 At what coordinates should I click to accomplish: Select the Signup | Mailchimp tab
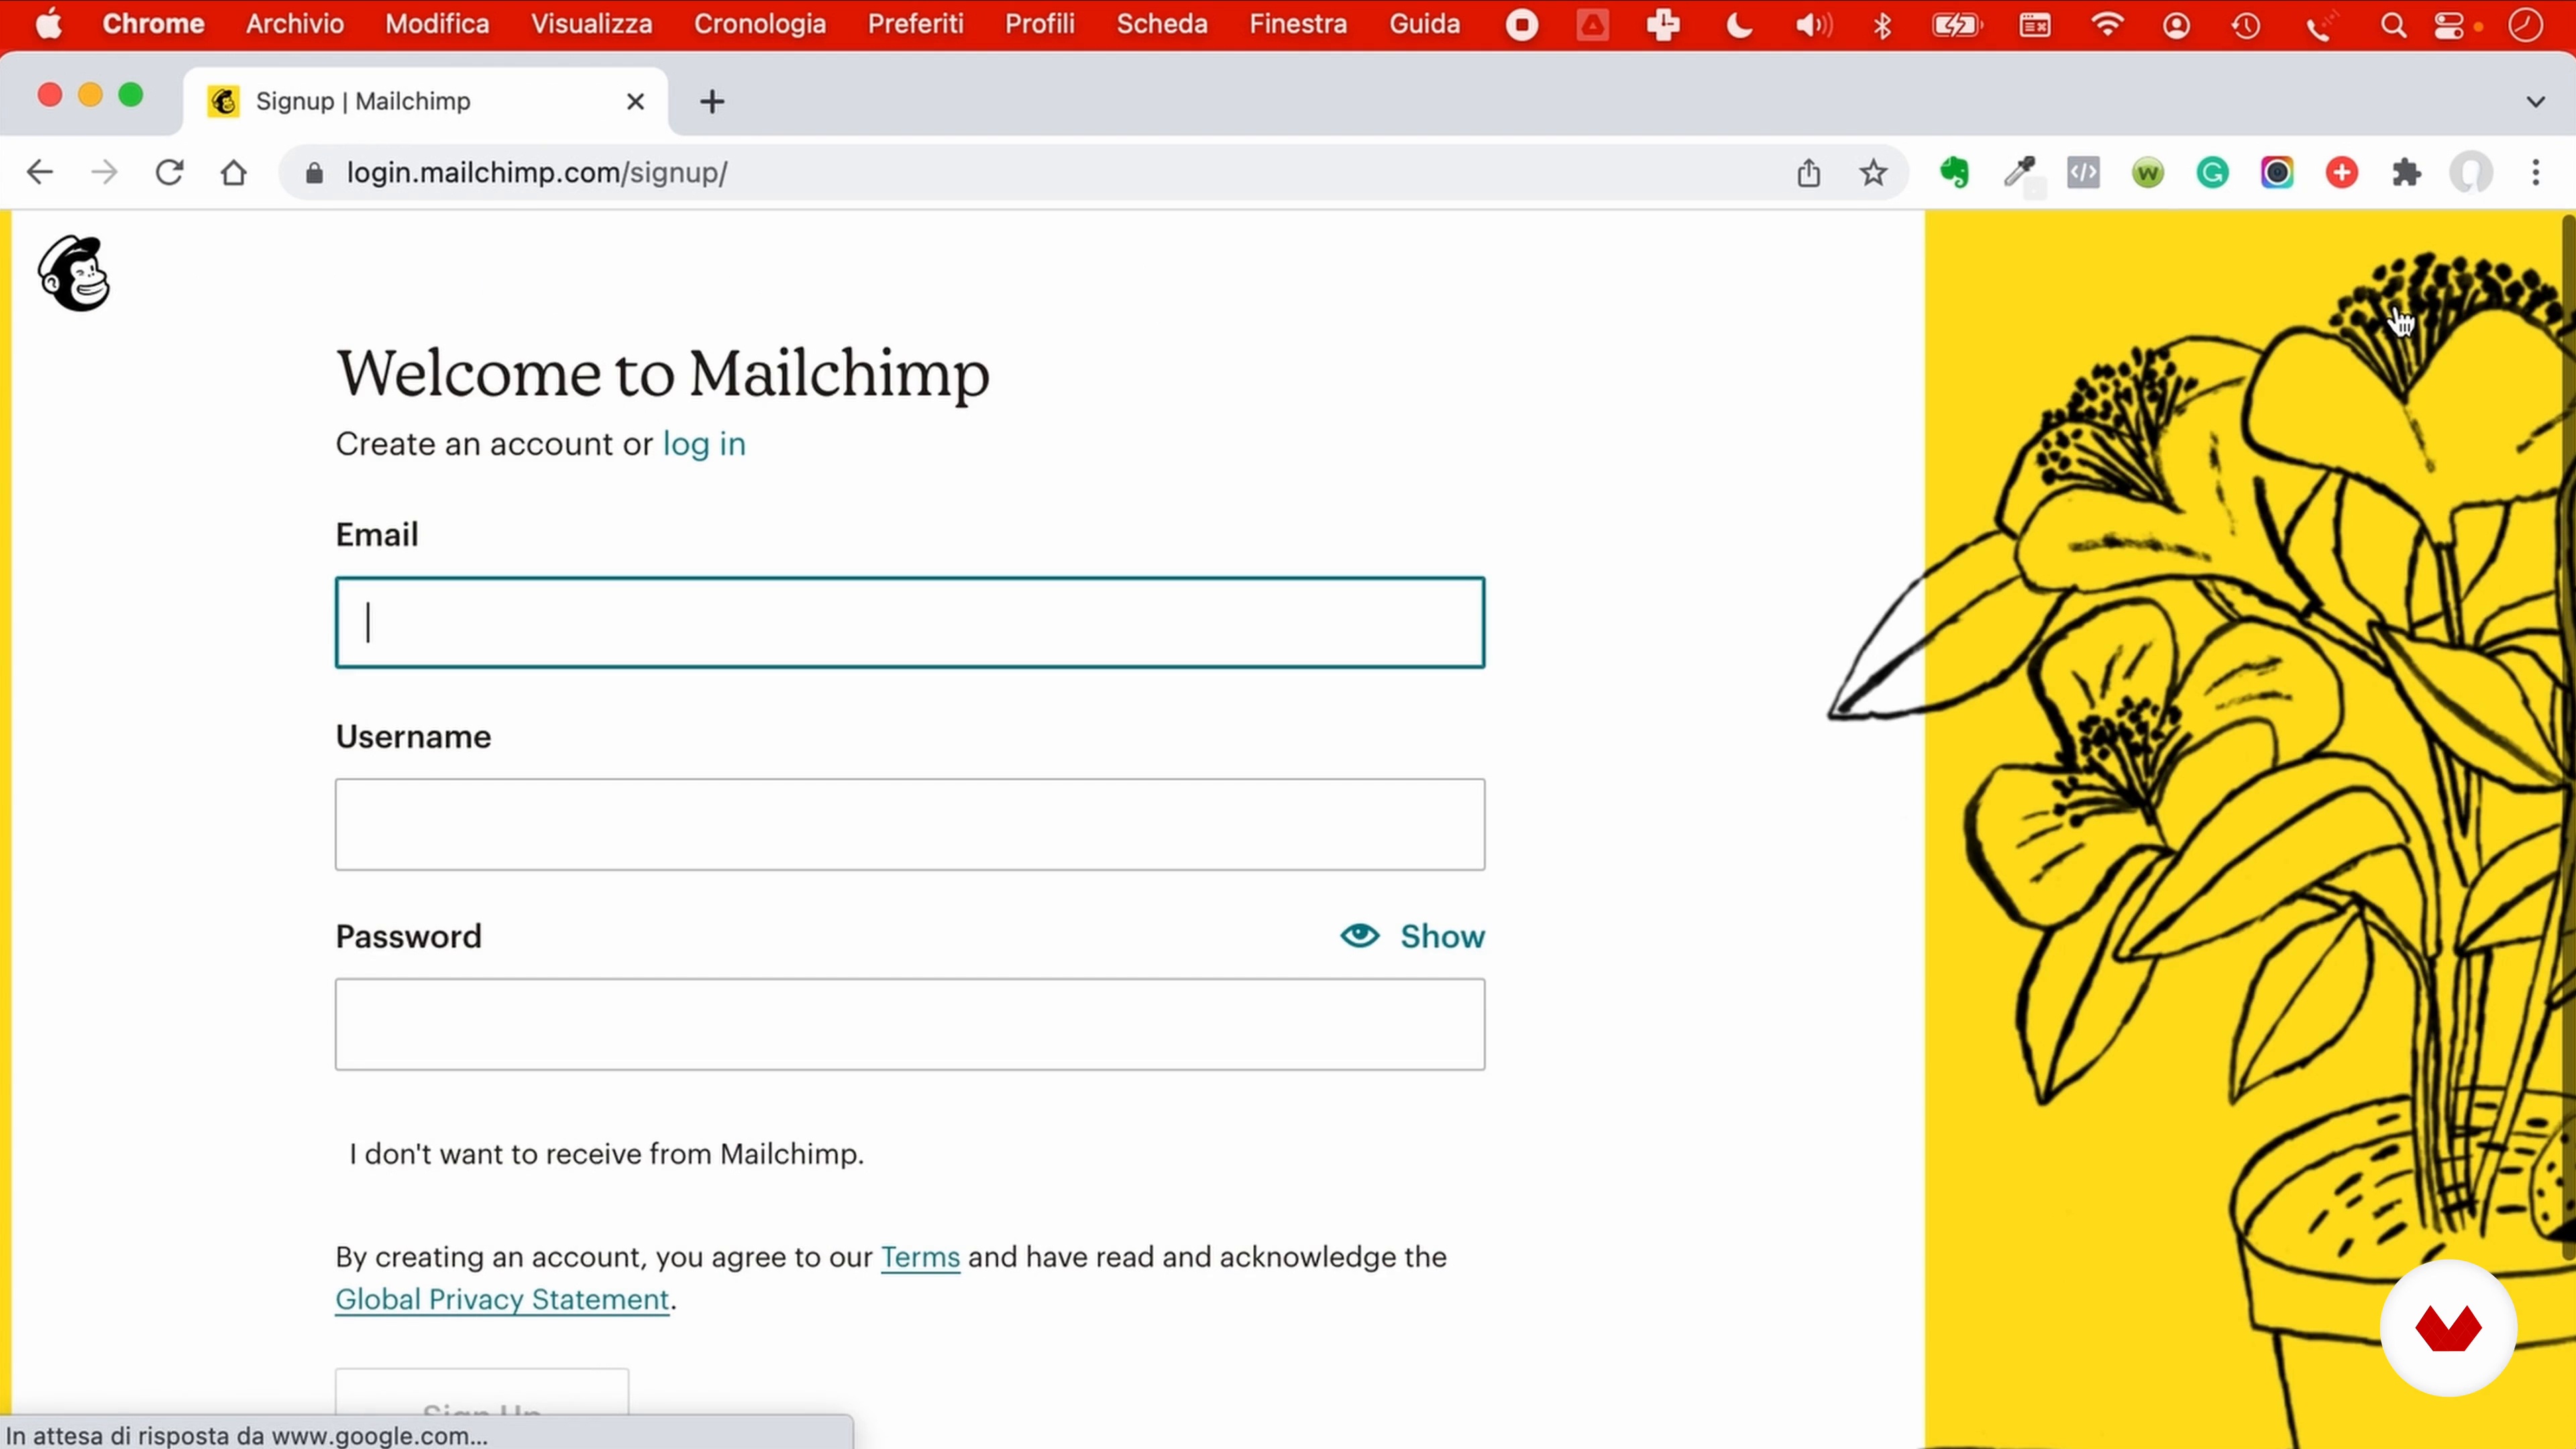(426, 101)
